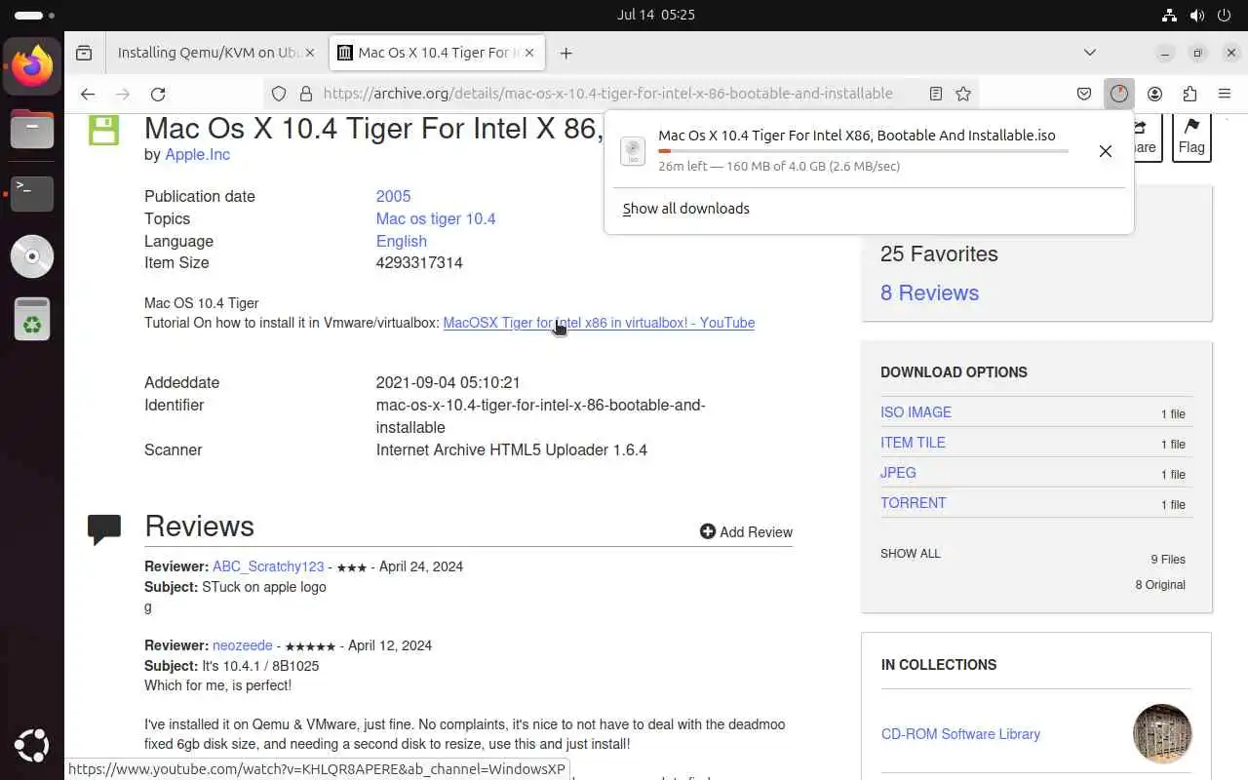Open the system status menu
The height and width of the screenshot is (780, 1248).
pyautogui.click(x=1197, y=15)
